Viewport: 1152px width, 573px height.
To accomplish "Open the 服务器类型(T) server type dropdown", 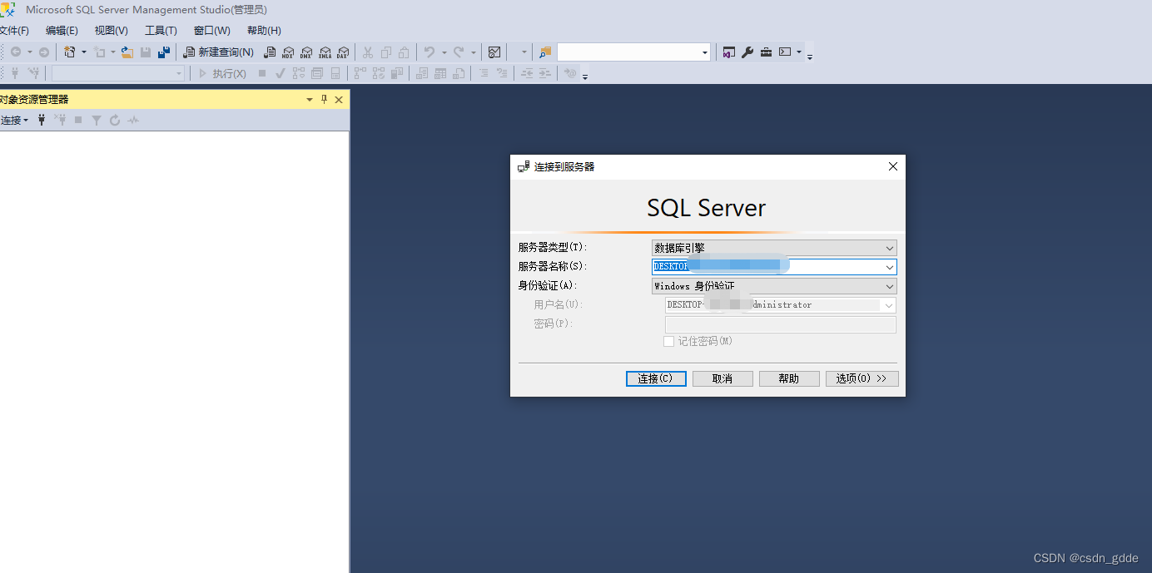I will pos(890,248).
